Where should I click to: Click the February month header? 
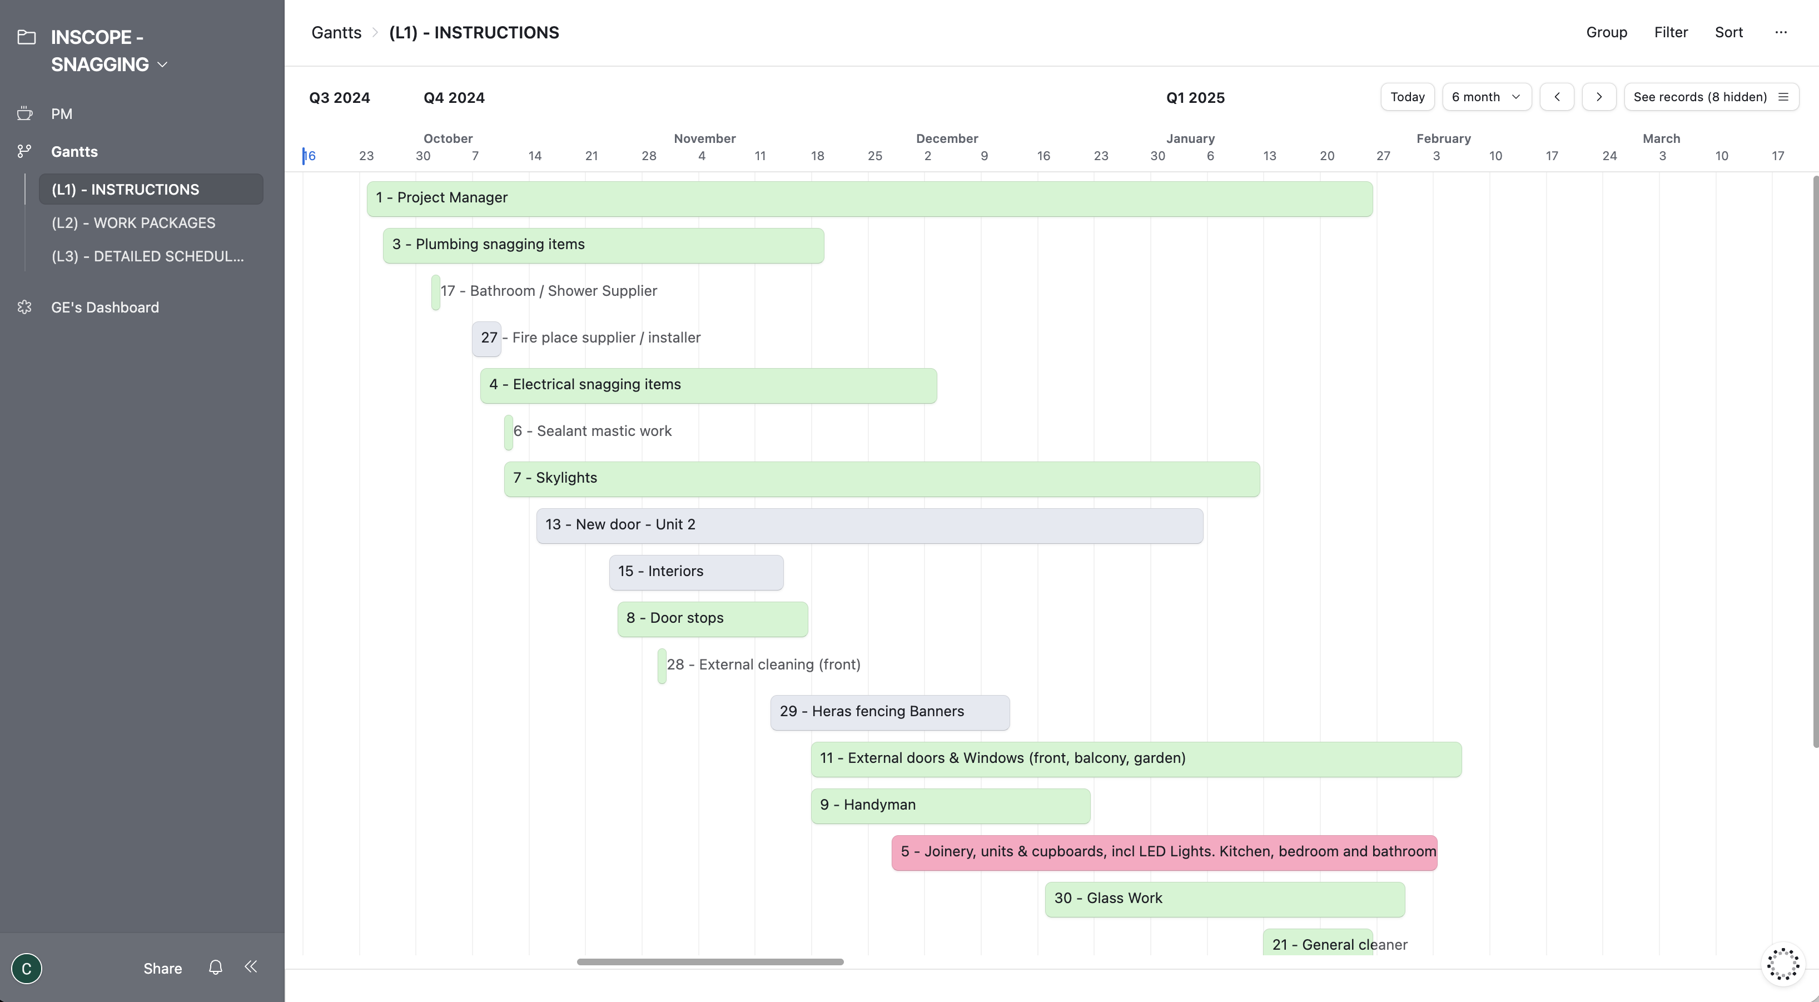(1443, 138)
